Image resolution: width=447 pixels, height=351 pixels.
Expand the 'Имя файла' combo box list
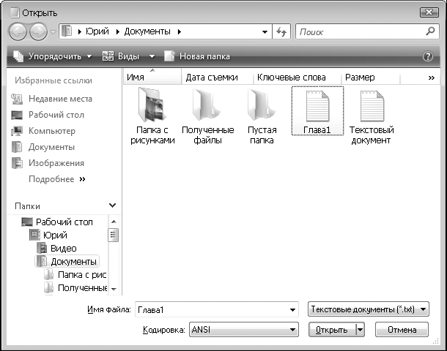click(293, 309)
